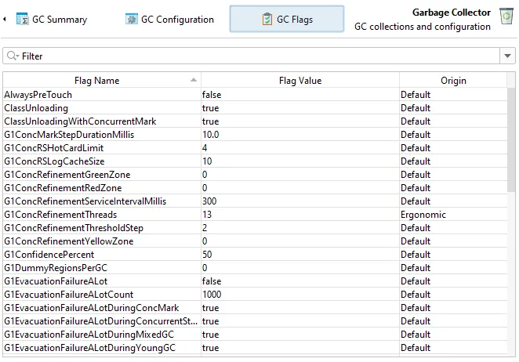Select the G1ConcRSLogCacheSize flag
The width and height of the screenshot is (519, 362).
pyautogui.click(x=54, y=161)
